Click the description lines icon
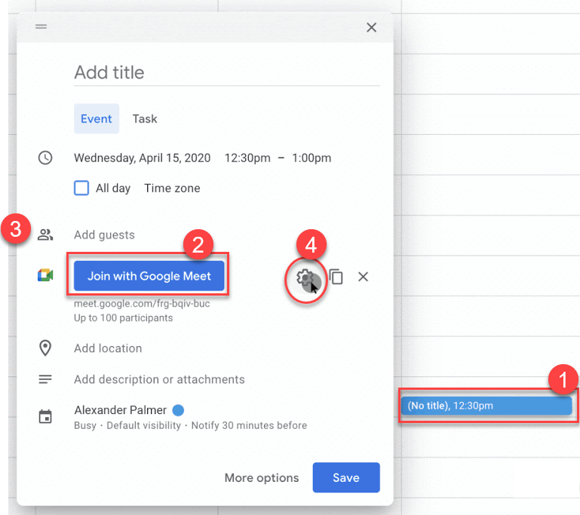Image resolution: width=580 pixels, height=515 pixels. click(x=45, y=379)
